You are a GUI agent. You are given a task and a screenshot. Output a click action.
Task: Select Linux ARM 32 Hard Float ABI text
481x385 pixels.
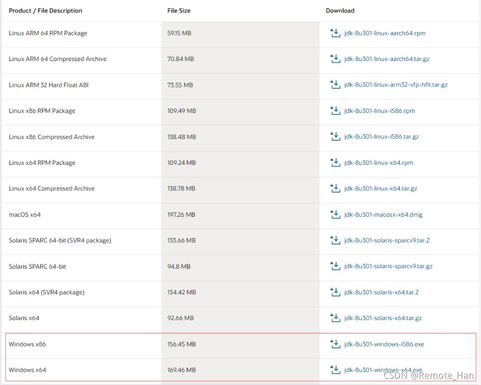tap(49, 85)
